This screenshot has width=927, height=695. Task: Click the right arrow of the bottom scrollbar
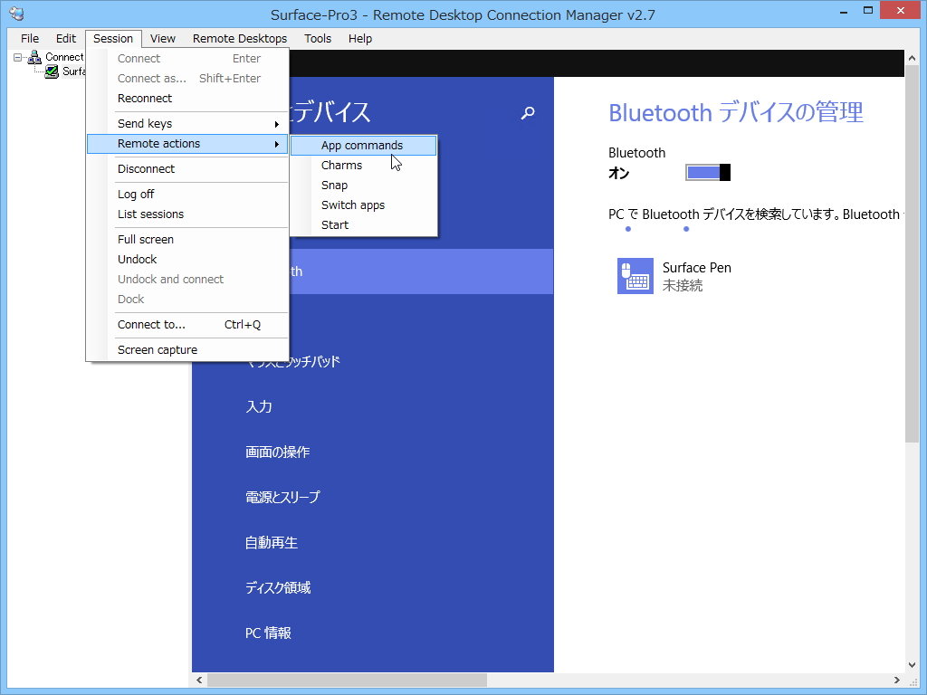click(897, 680)
